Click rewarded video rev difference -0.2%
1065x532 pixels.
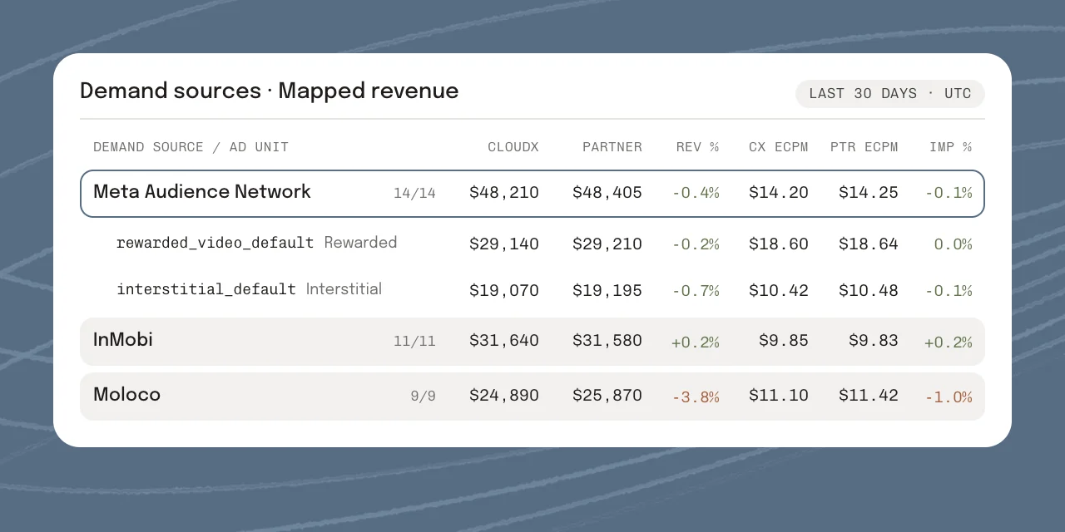(696, 244)
